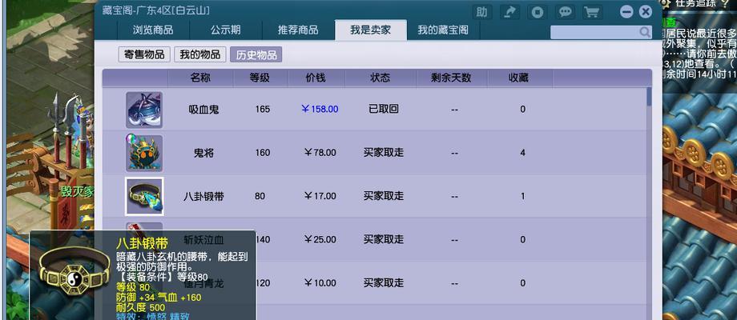Click the share arrow icon in title bar
The image size is (737, 320).
point(509,12)
